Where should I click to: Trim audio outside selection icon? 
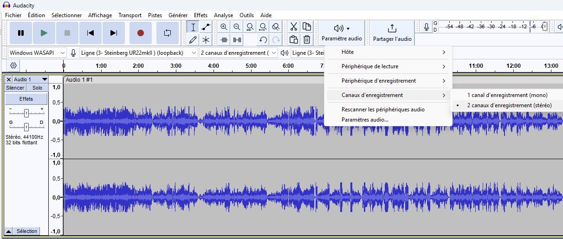[x=224, y=39]
